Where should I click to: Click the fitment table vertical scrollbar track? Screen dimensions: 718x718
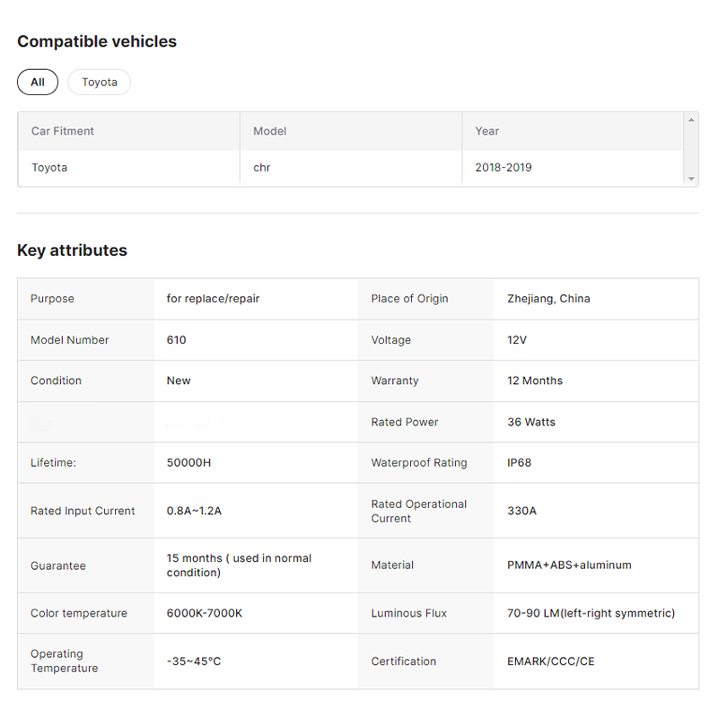691,149
